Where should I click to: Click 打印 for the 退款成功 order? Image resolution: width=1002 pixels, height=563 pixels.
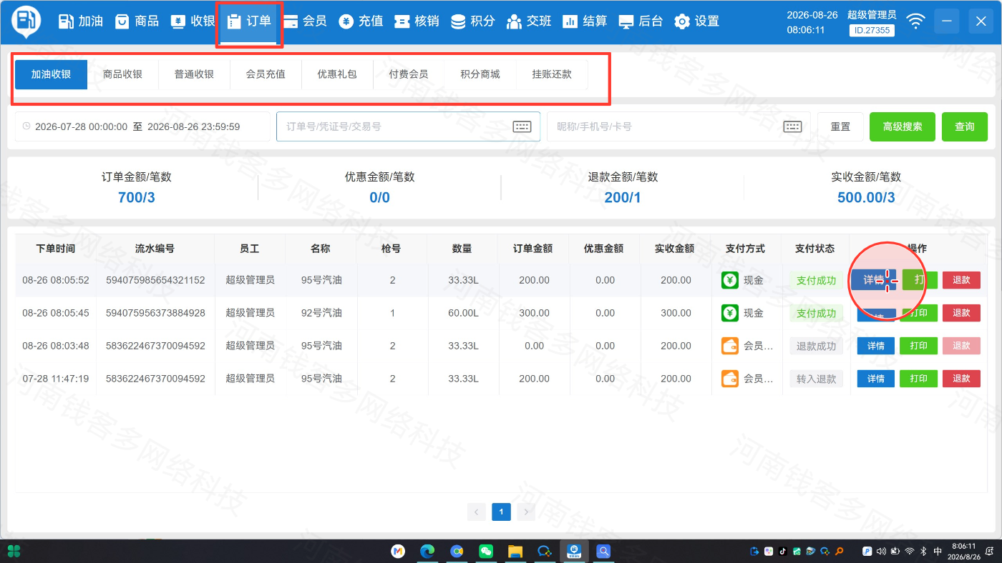918,346
